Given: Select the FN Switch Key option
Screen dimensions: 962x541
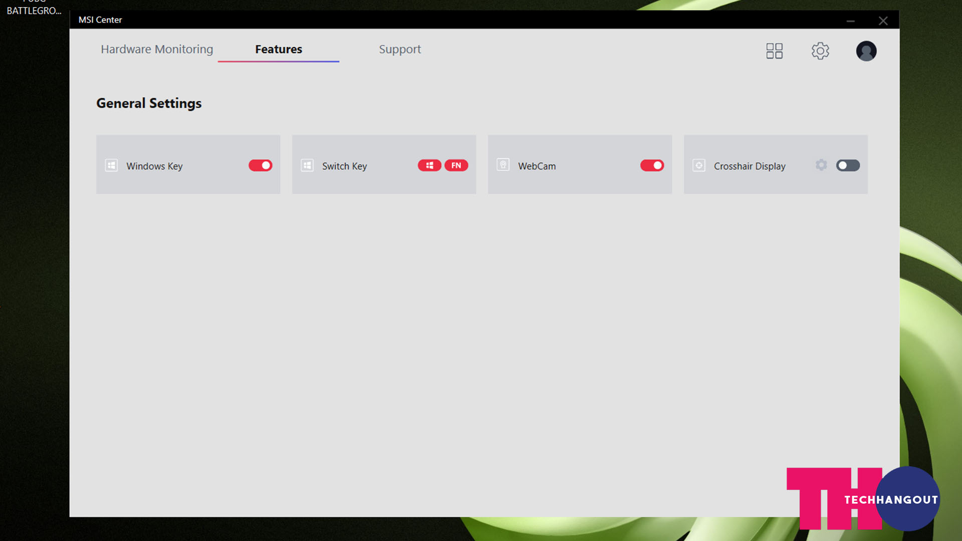Looking at the screenshot, I should pos(456,165).
